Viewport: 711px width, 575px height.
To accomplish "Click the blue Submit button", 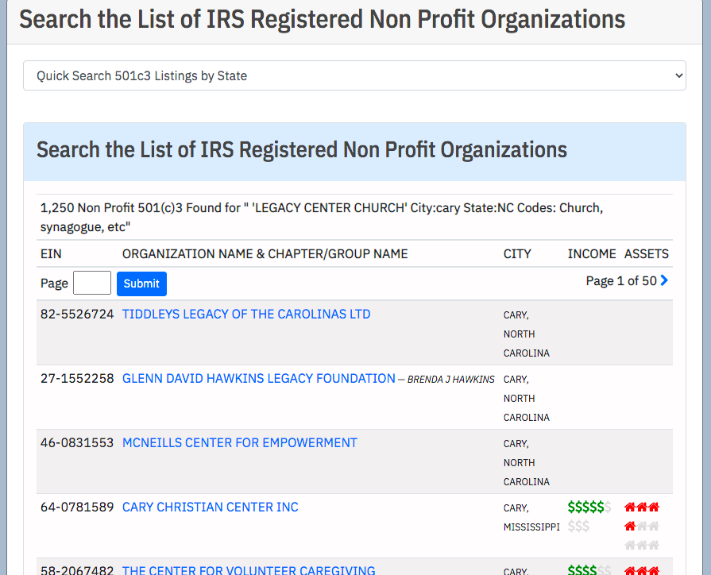I will [141, 284].
